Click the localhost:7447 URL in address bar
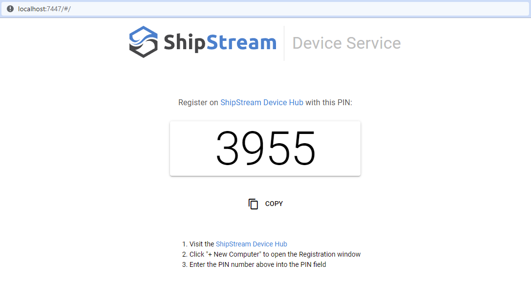The image size is (531, 281). tap(44, 9)
